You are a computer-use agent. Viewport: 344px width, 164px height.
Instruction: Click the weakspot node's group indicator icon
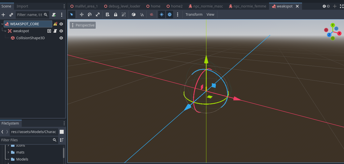click(49, 31)
